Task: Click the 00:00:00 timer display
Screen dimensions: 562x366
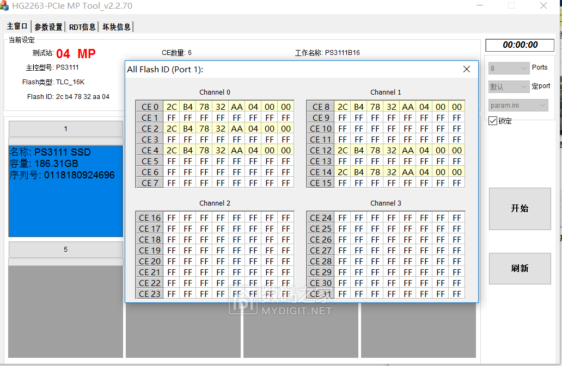Action: [x=520, y=45]
